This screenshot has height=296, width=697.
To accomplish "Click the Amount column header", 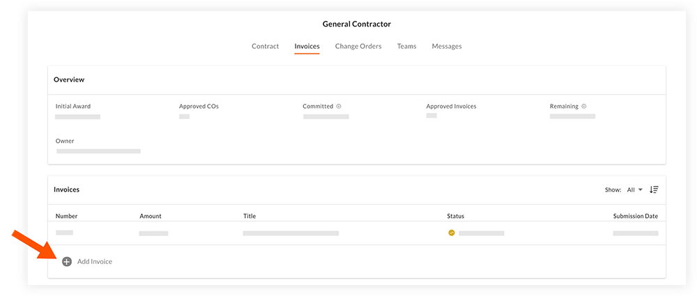I will click(151, 216).
